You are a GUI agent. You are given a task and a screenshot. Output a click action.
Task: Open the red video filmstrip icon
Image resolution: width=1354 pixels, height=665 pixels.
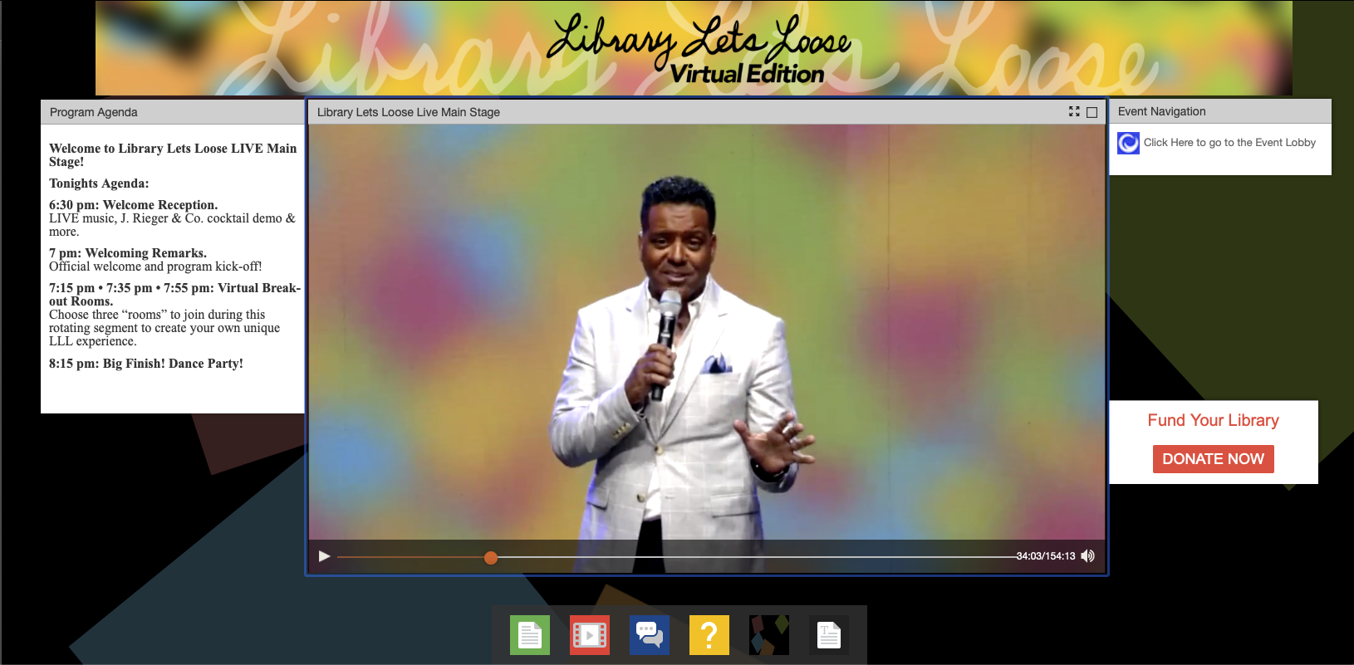[590, 635]
